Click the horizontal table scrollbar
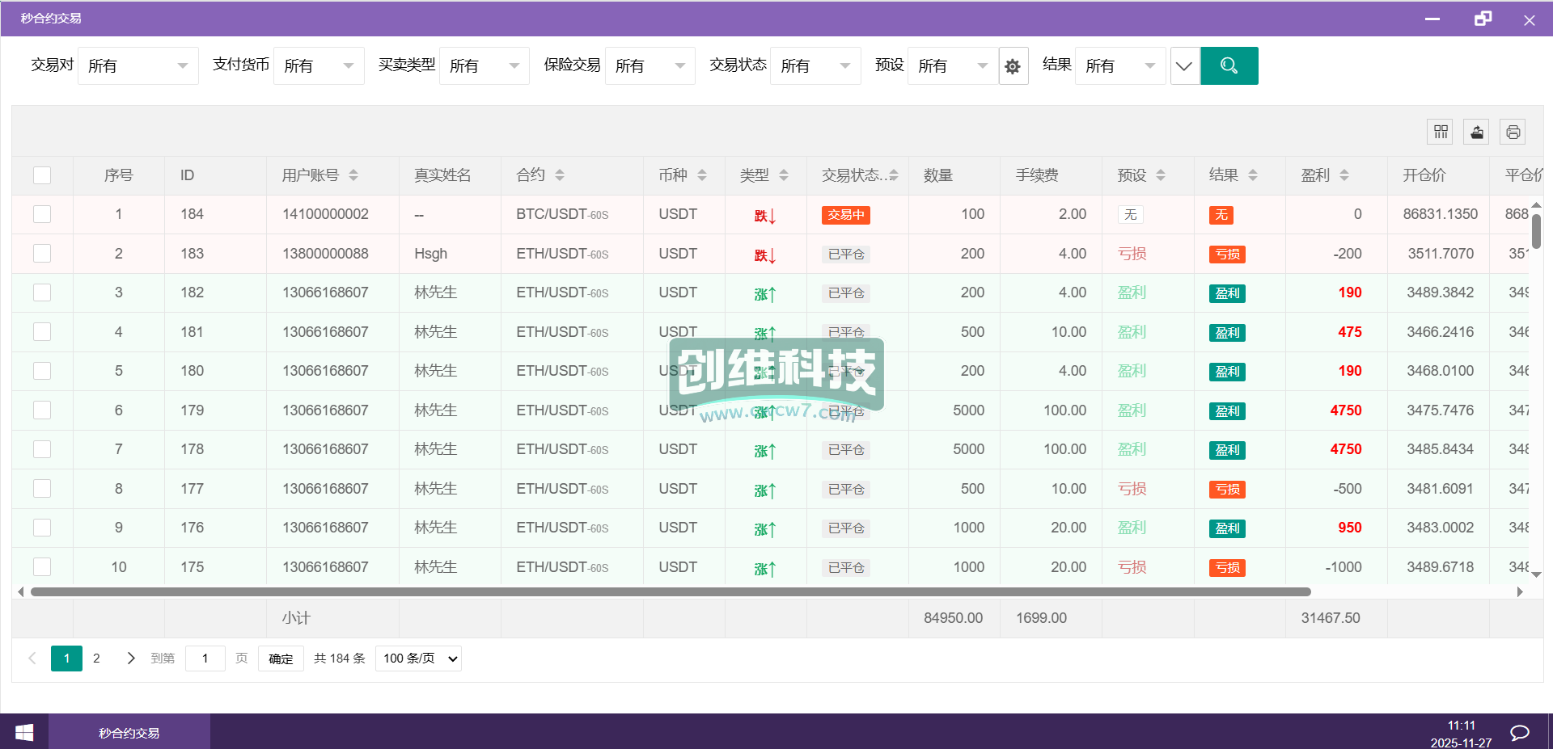Viewport: 1553px width, 749px height. pos(670,592)
